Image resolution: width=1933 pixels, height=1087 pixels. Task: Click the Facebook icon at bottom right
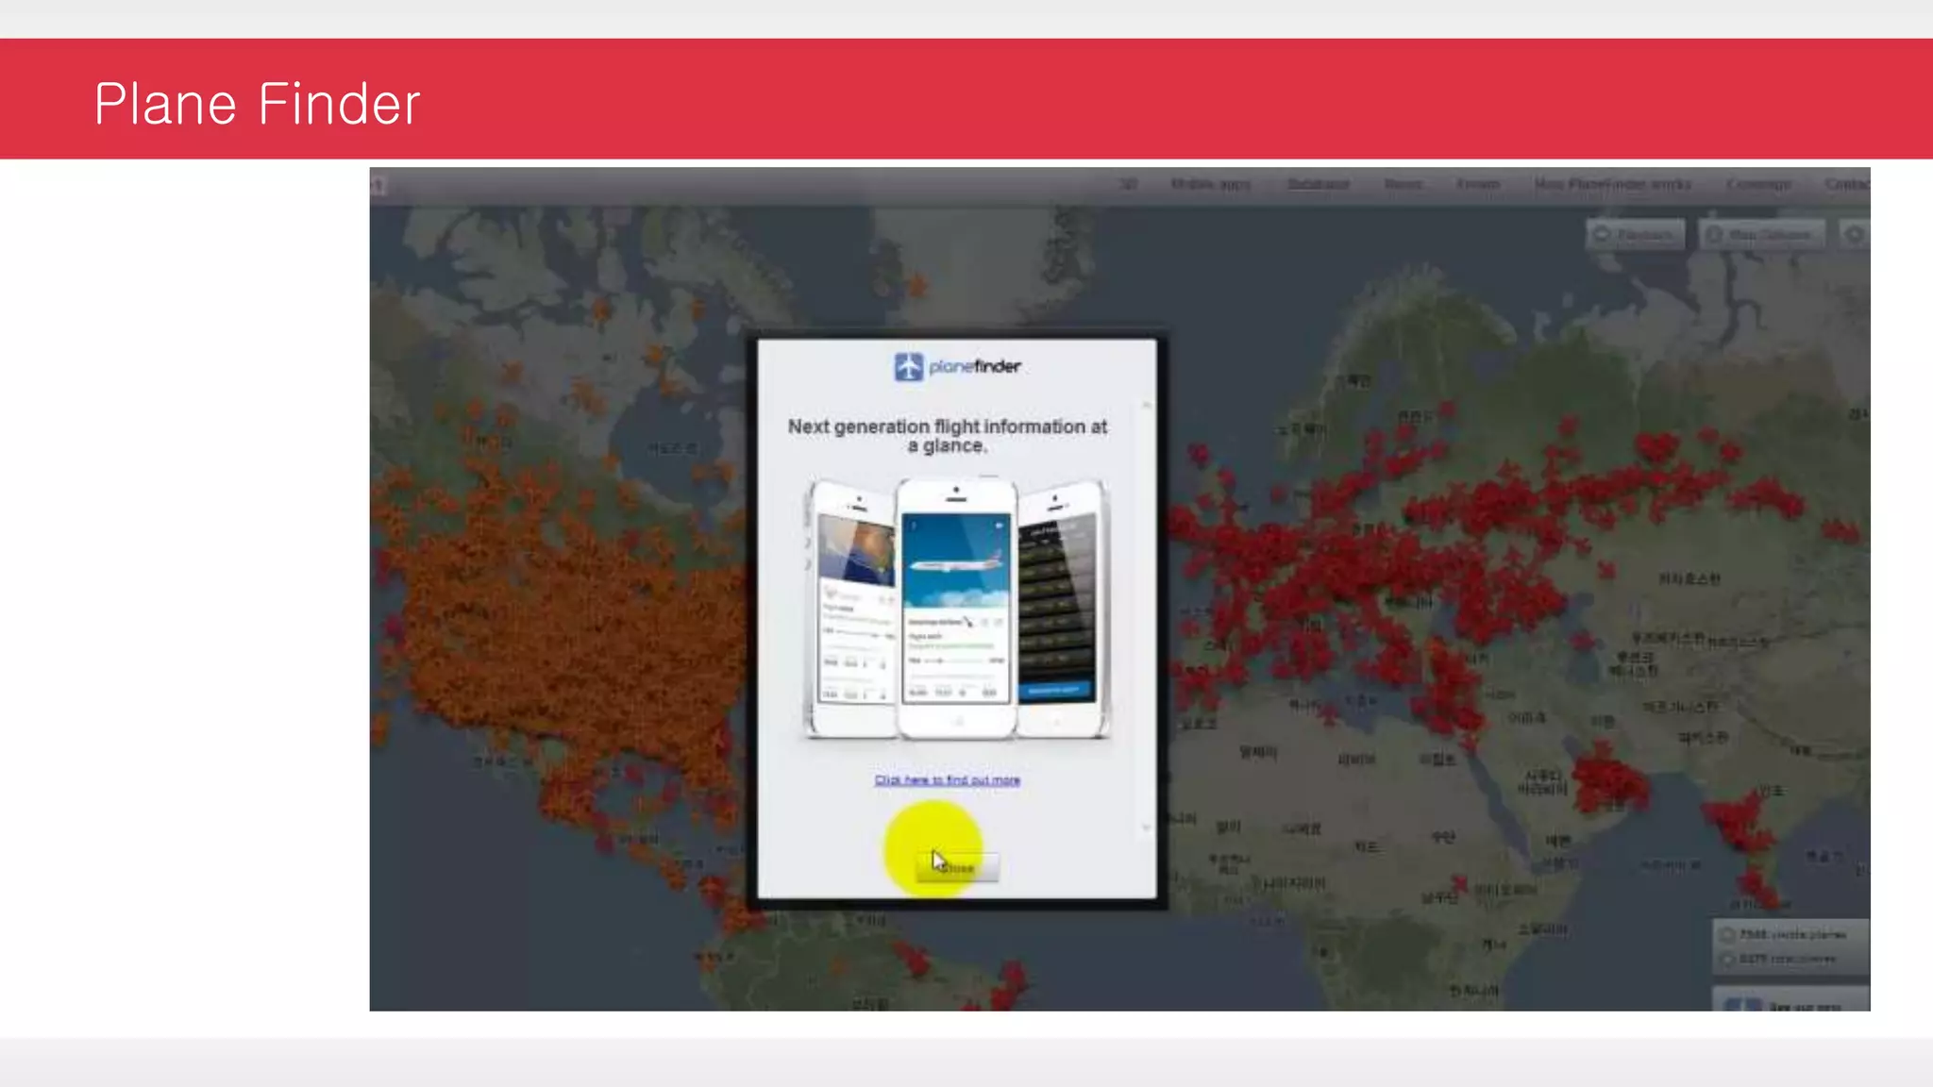pos(1741,1006)
